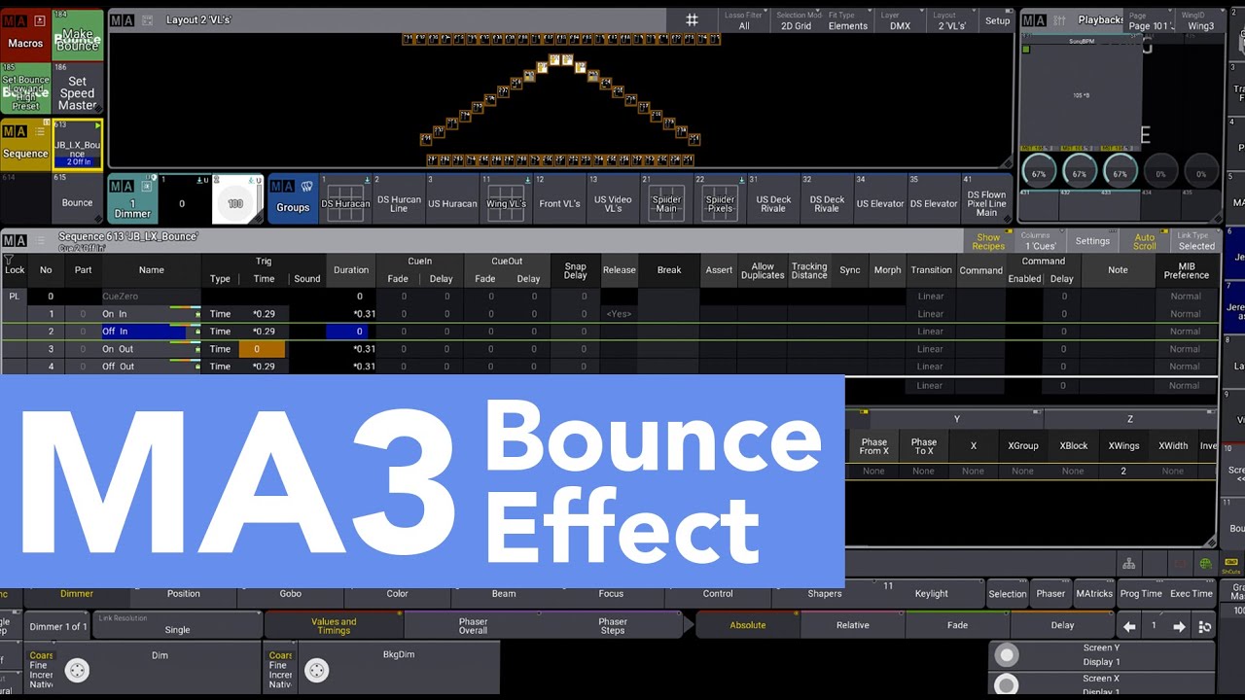Open the MAtricks button
Image resolution: width=1245 pixels, height=700 pixels.
coord(1094,593)
